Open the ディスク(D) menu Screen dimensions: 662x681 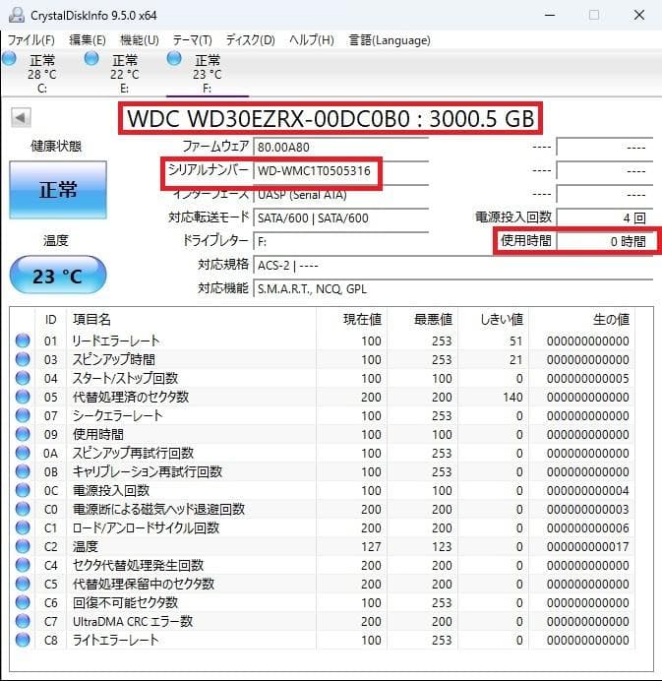click(251, 40)
